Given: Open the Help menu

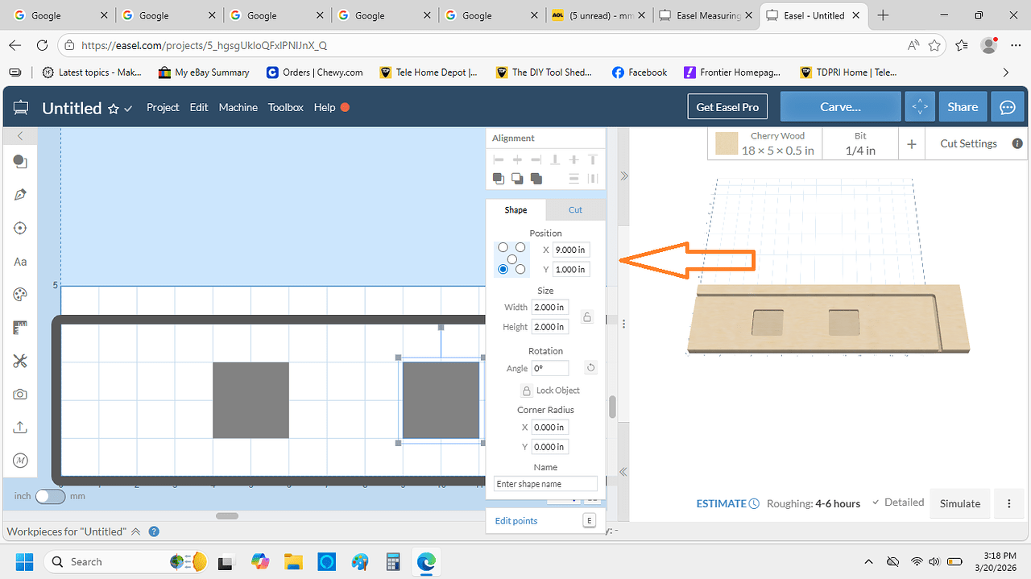Looking at the screenshot, I should pos(325,107).
